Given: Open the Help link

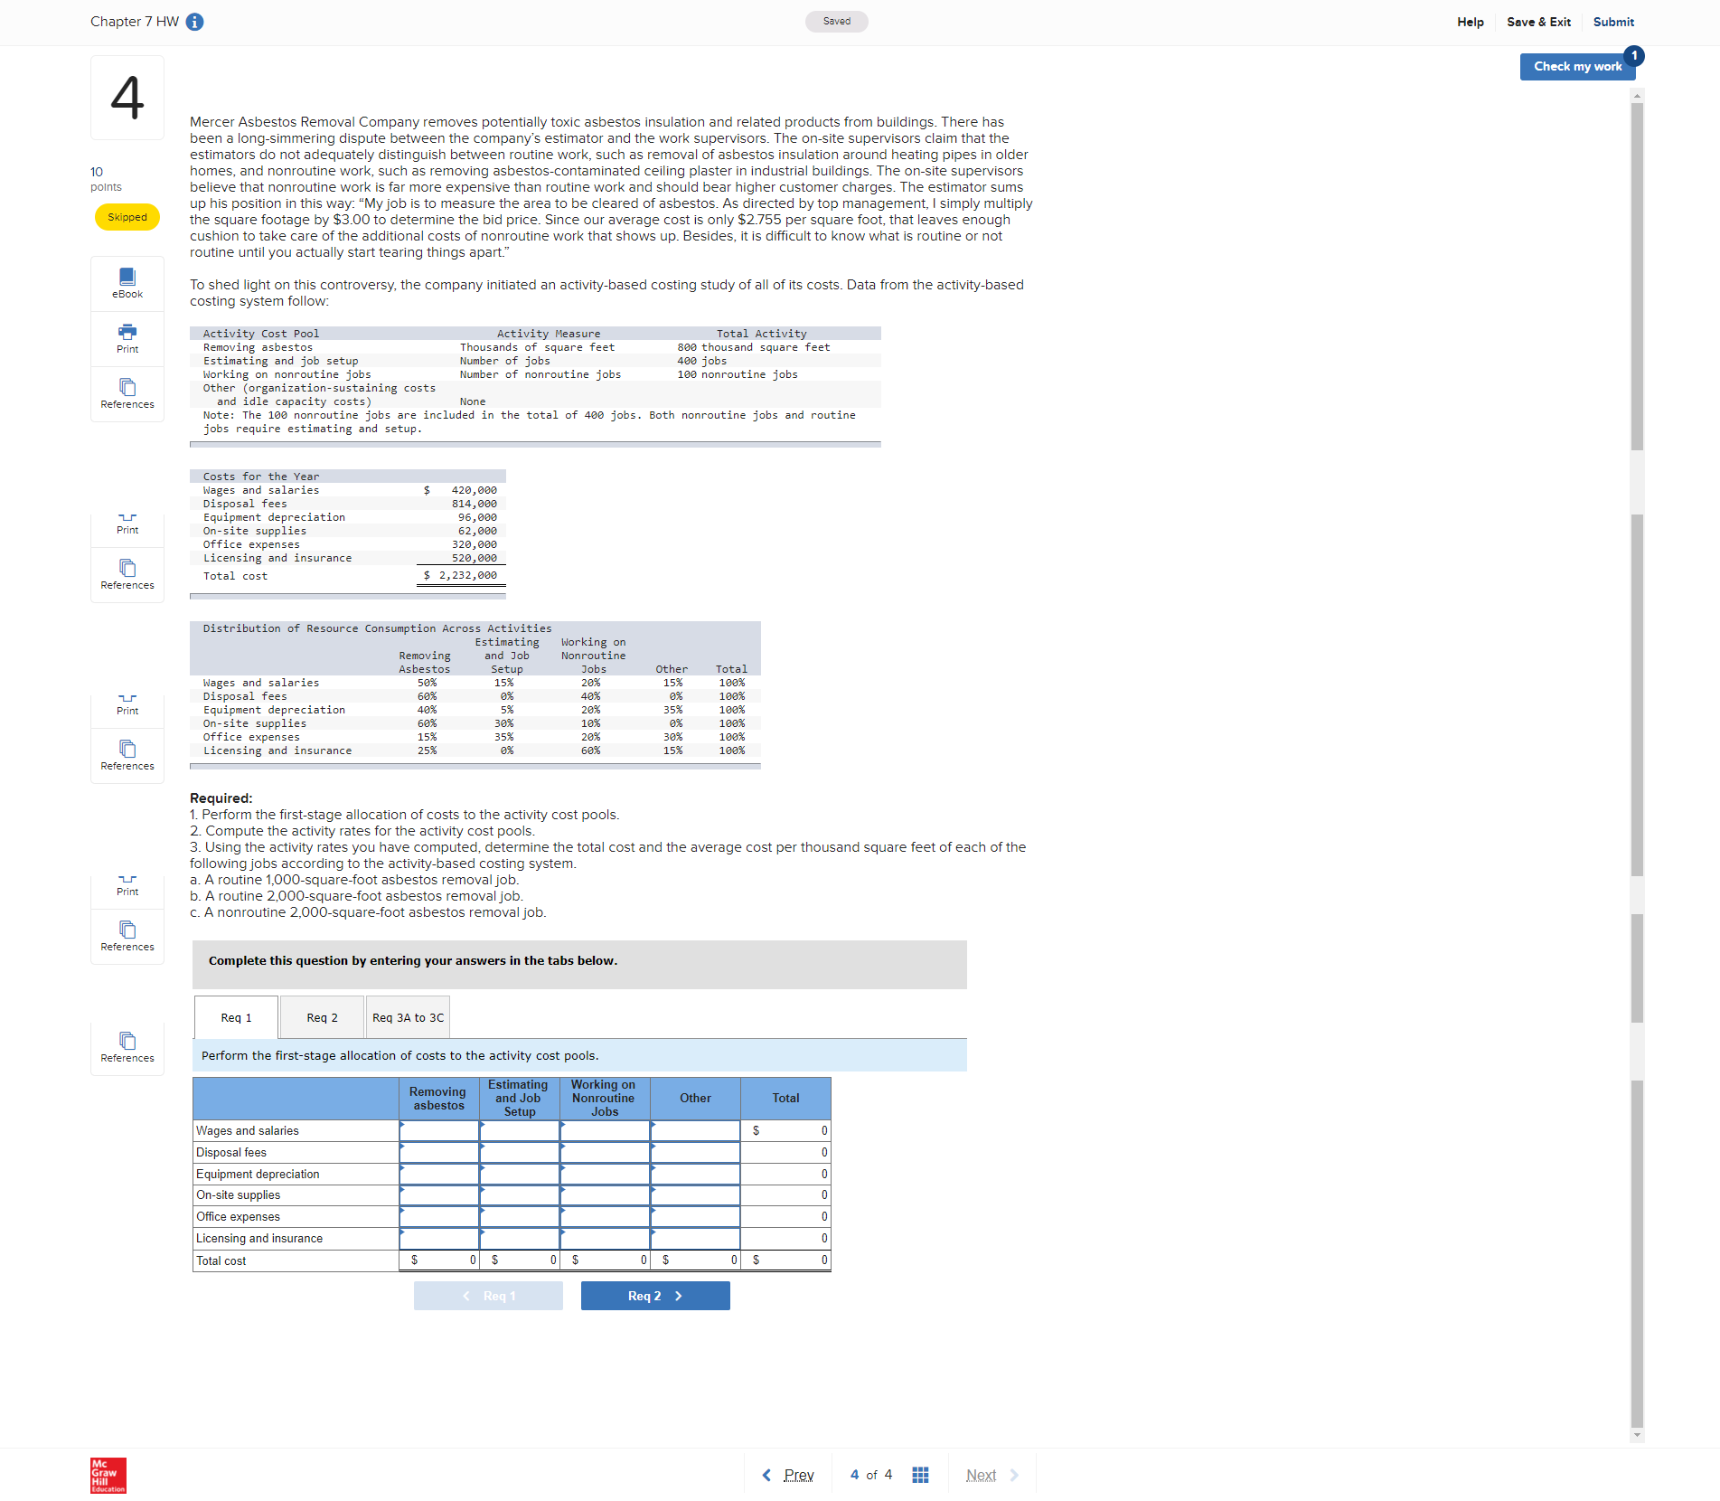Looking at the screenshot, I should 1470,22.
